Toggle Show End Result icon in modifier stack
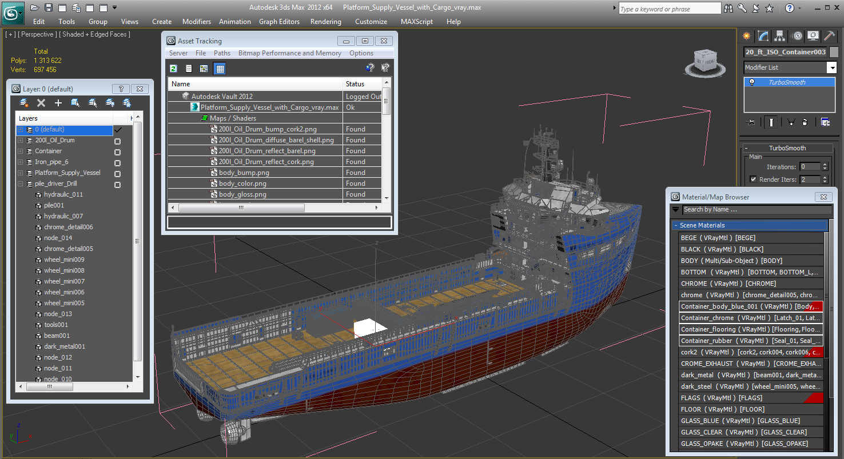844x459 pixels. click(772, 122)
